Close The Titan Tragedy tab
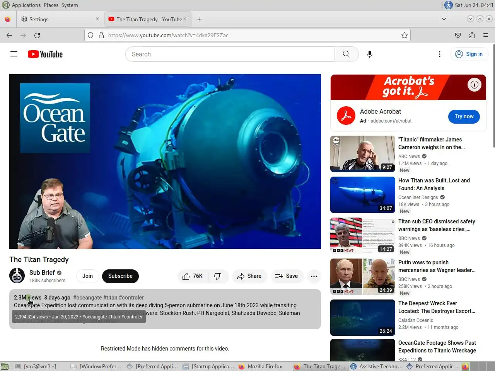The image size is (495, 371). (184, 19)
